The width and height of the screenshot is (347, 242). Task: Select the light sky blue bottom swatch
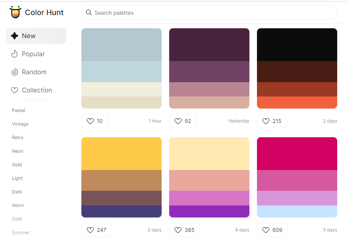click(x=297, y=211)
